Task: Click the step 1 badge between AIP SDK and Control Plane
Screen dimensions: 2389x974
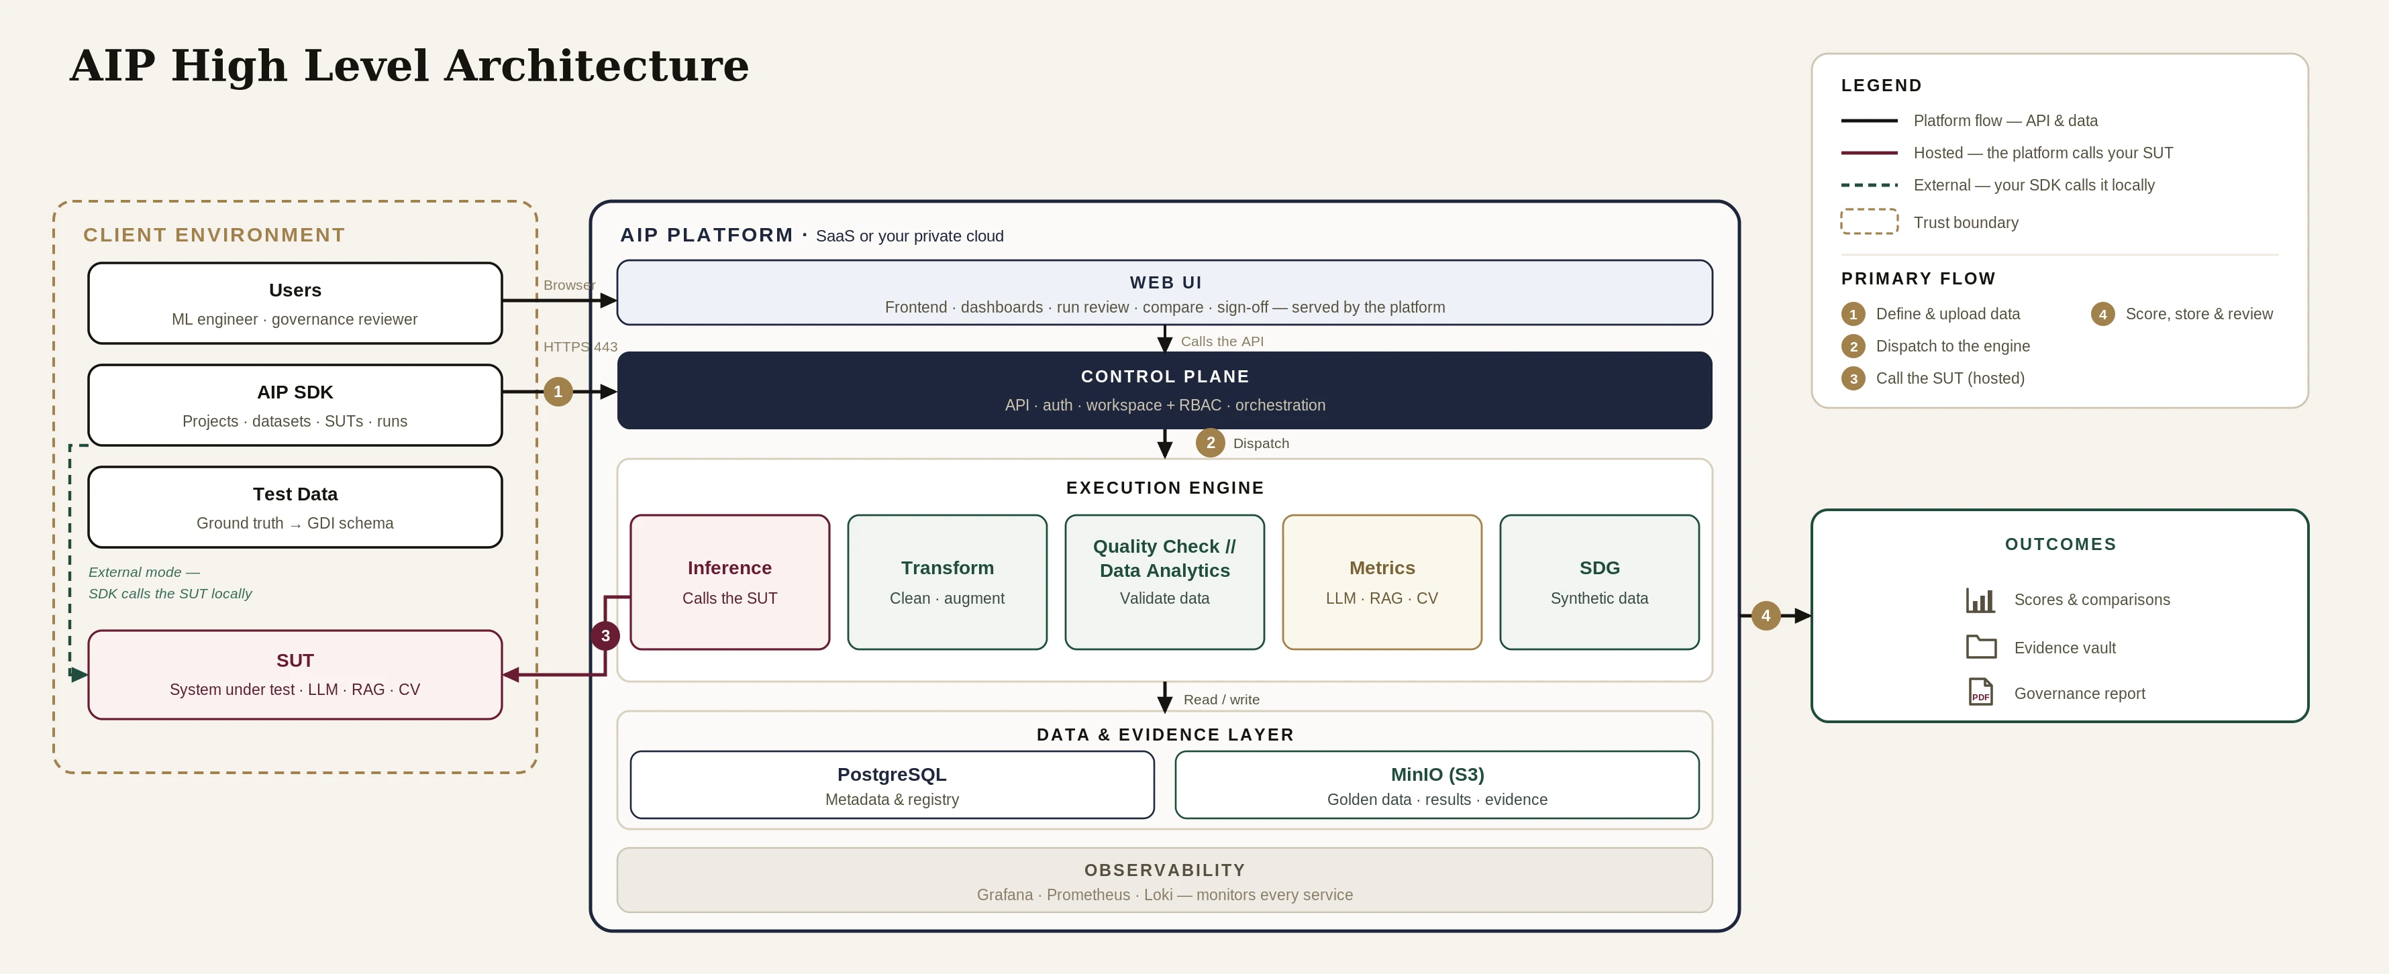Action: click(x=558, y=392)
